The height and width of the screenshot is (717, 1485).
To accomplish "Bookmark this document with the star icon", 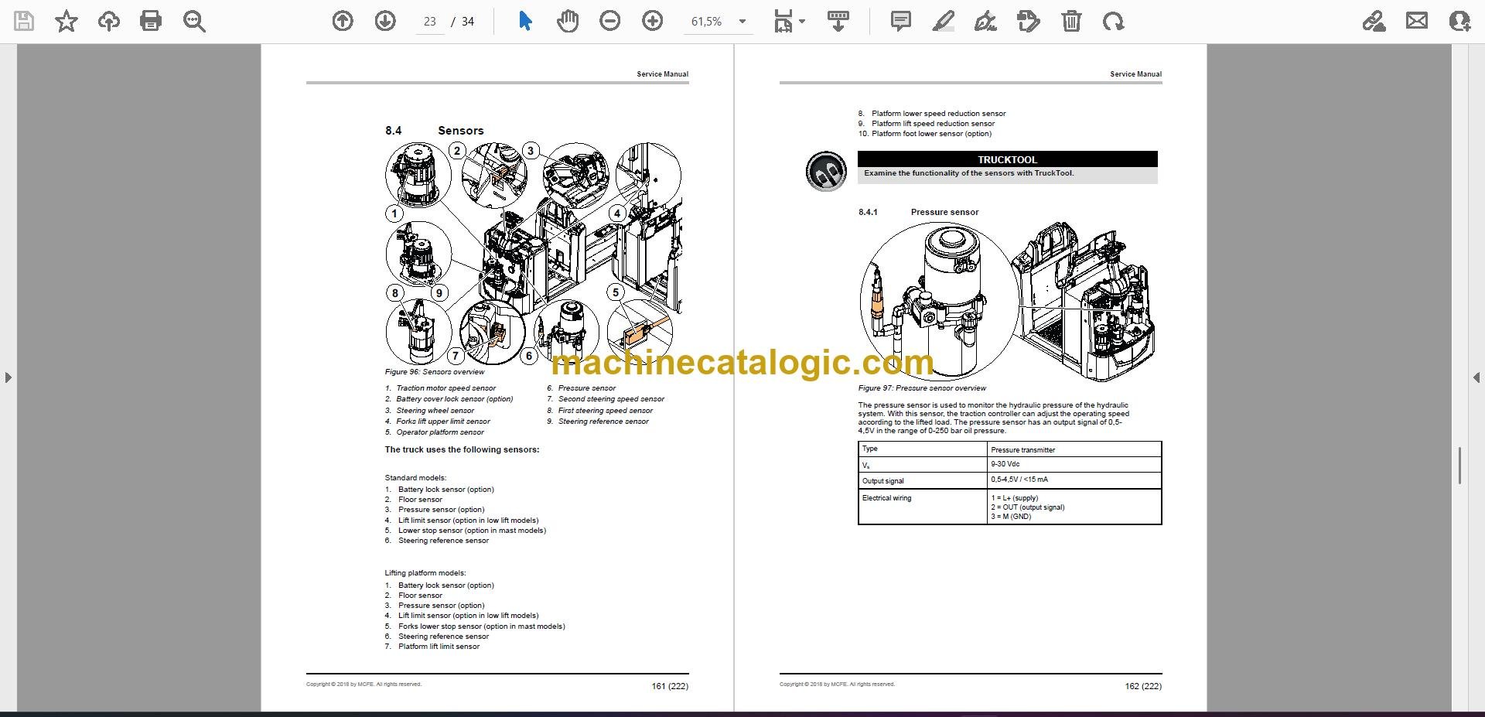I will coord(67,21).
